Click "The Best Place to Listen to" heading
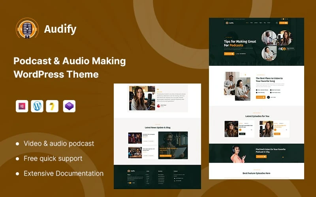 tap(269, 78)
